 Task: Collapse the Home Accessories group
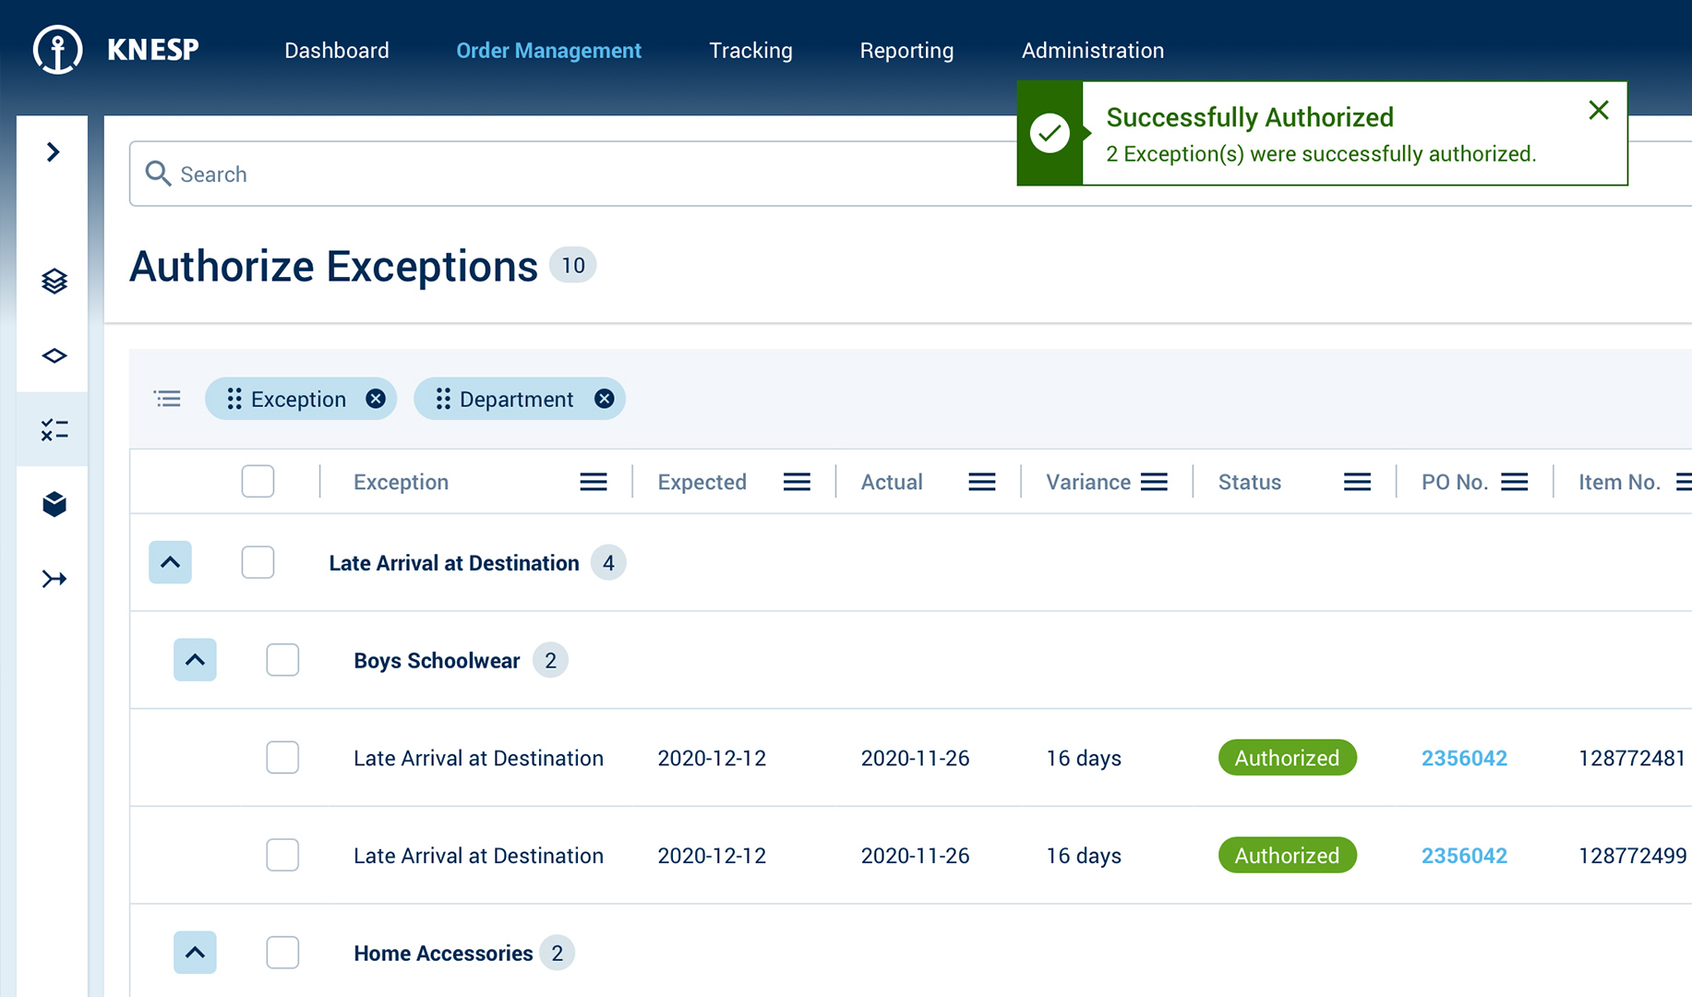pos(195,953)
